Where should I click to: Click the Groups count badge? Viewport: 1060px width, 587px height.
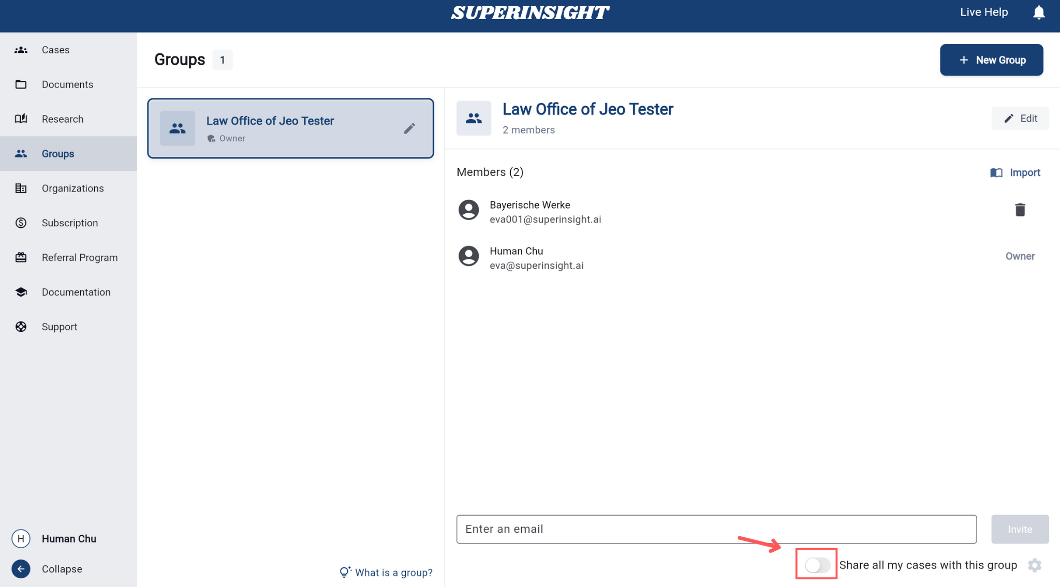223,60
